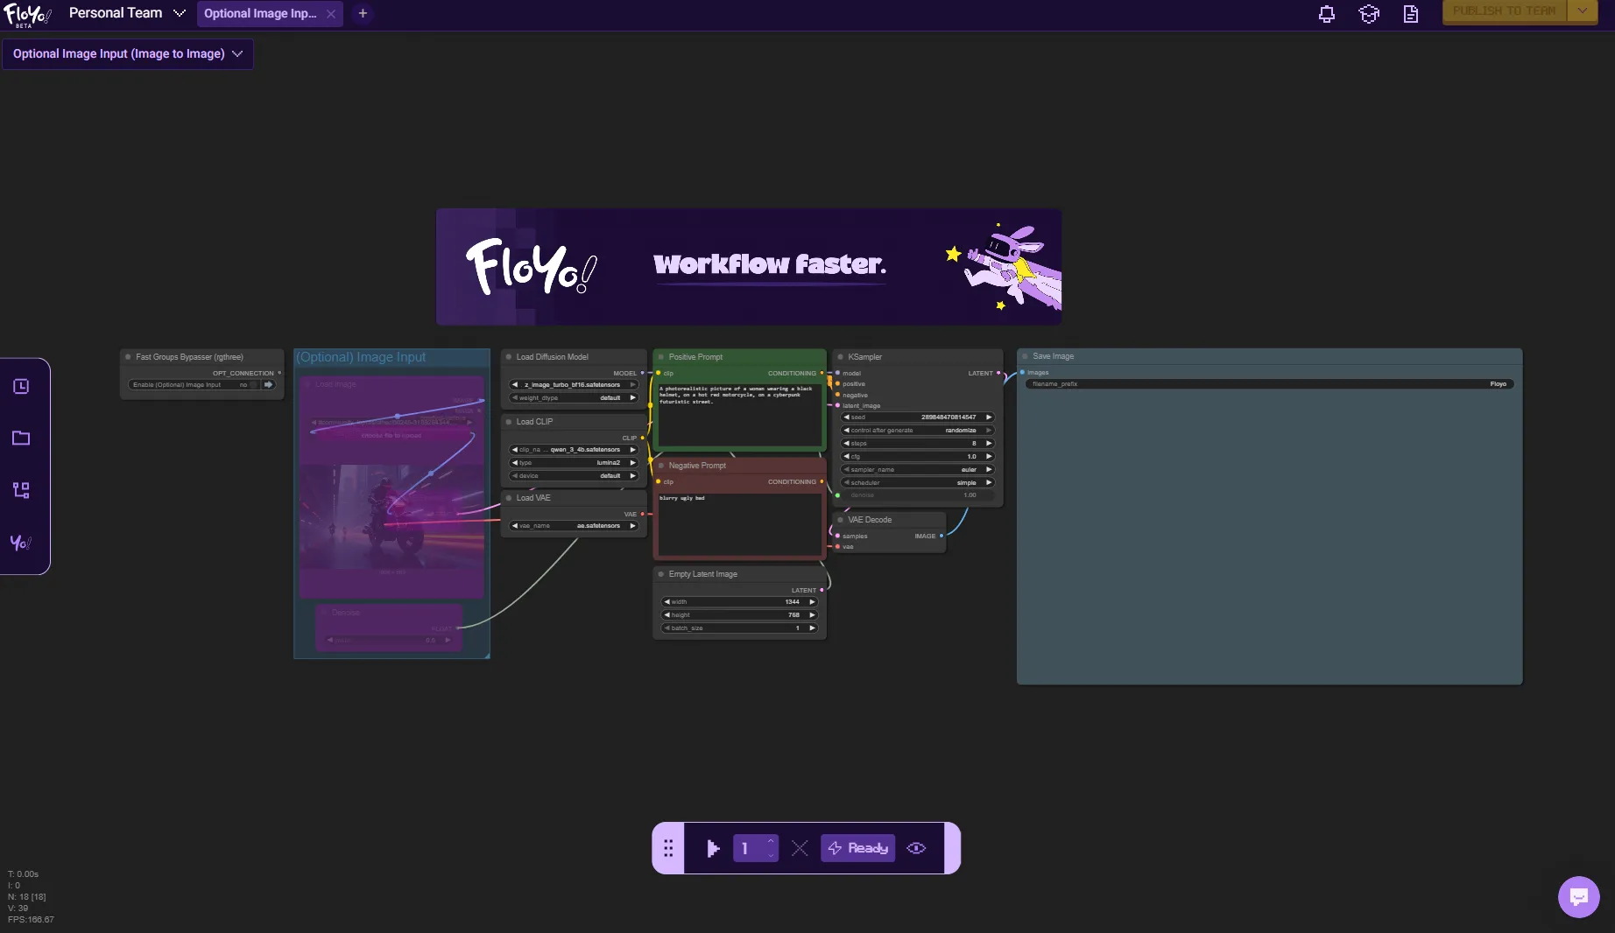
Task: Increase cfg value with right arrow
Action: (x=989, y=457)
